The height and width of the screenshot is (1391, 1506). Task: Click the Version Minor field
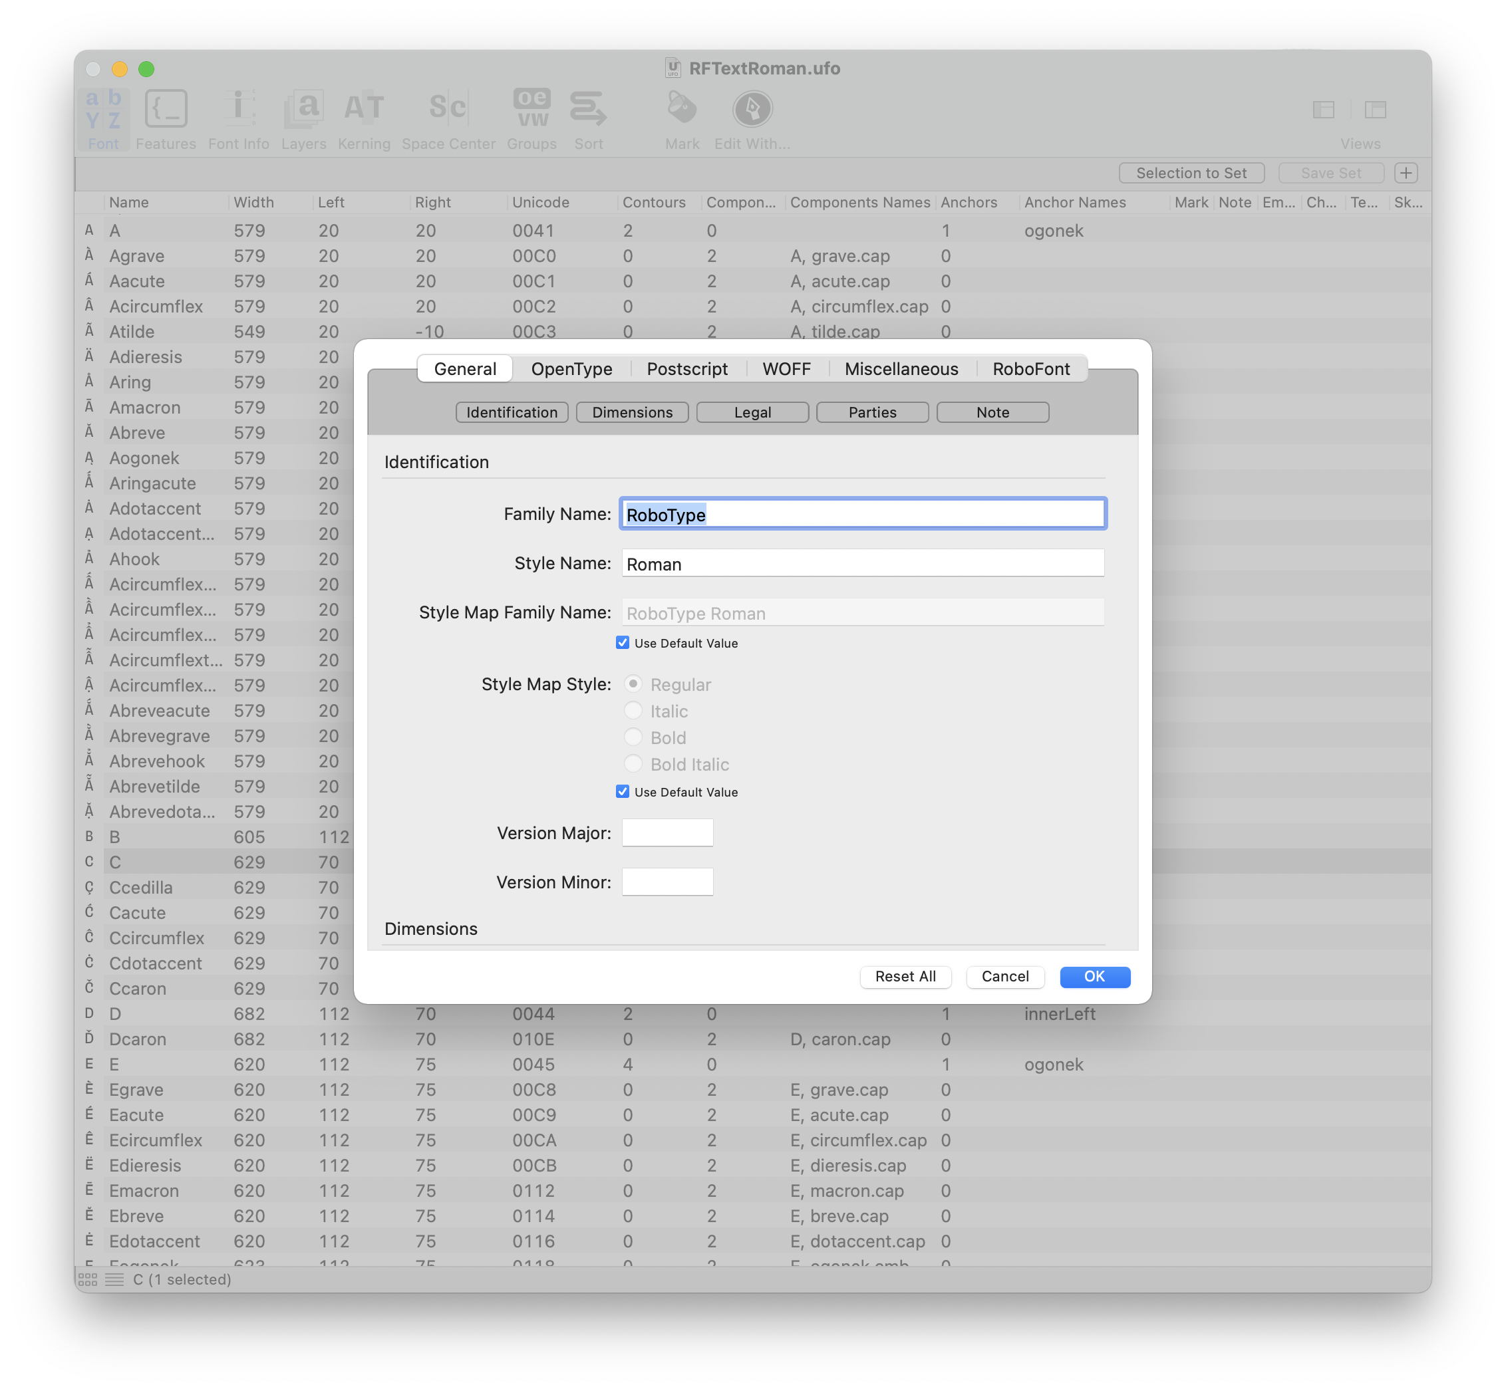(x=667, y=882)
